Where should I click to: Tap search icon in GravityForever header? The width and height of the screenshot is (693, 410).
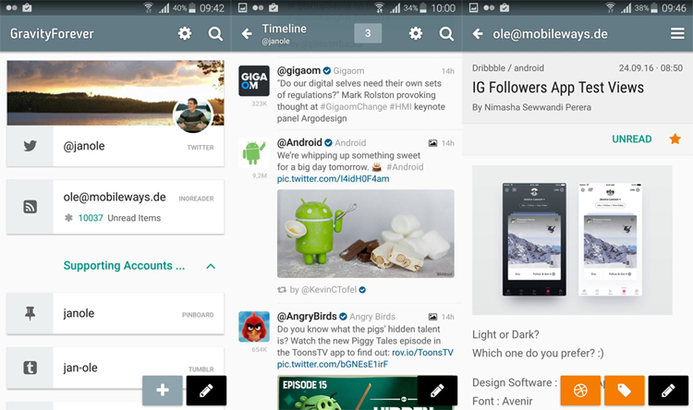(215, 34)
